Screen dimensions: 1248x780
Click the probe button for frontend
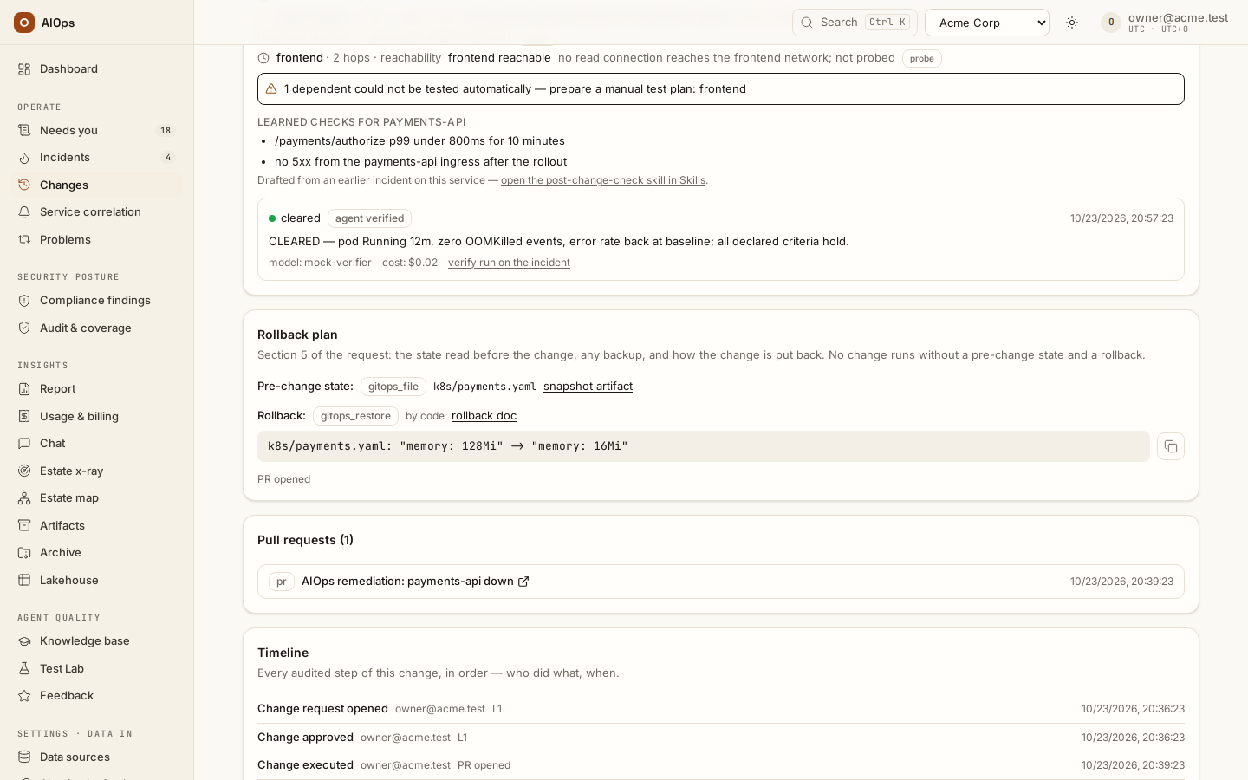click(x=922, y=58)
